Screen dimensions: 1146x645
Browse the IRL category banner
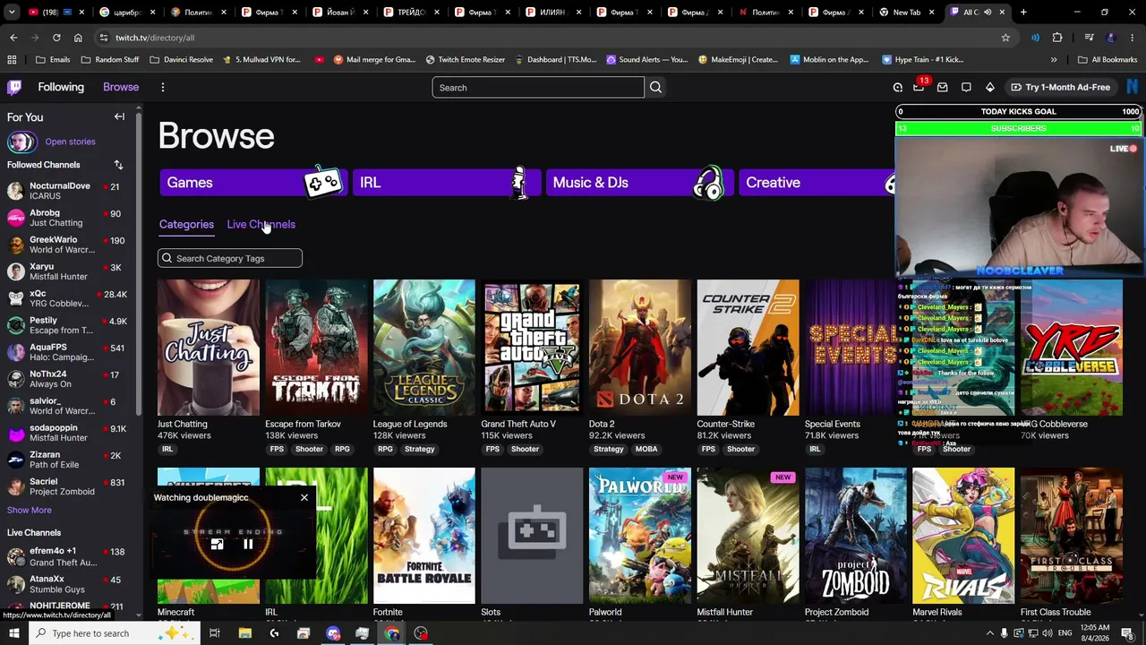(446, 182)
